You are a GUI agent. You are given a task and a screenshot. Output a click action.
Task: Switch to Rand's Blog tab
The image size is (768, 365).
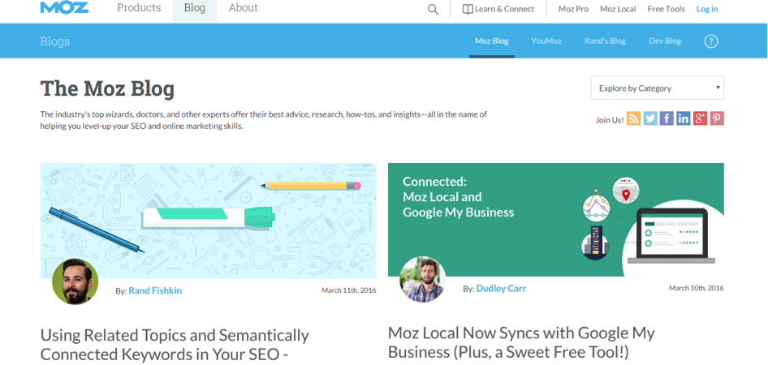605,41
